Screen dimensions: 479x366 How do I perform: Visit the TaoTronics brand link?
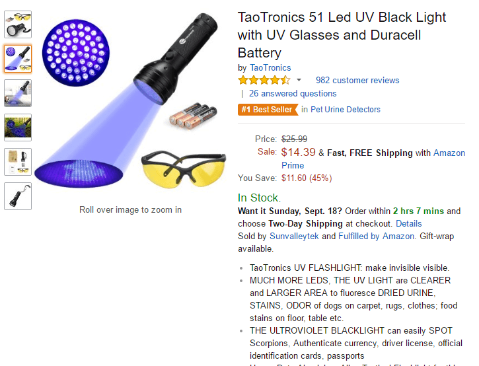pyautogui.click(x=270, y=68)
